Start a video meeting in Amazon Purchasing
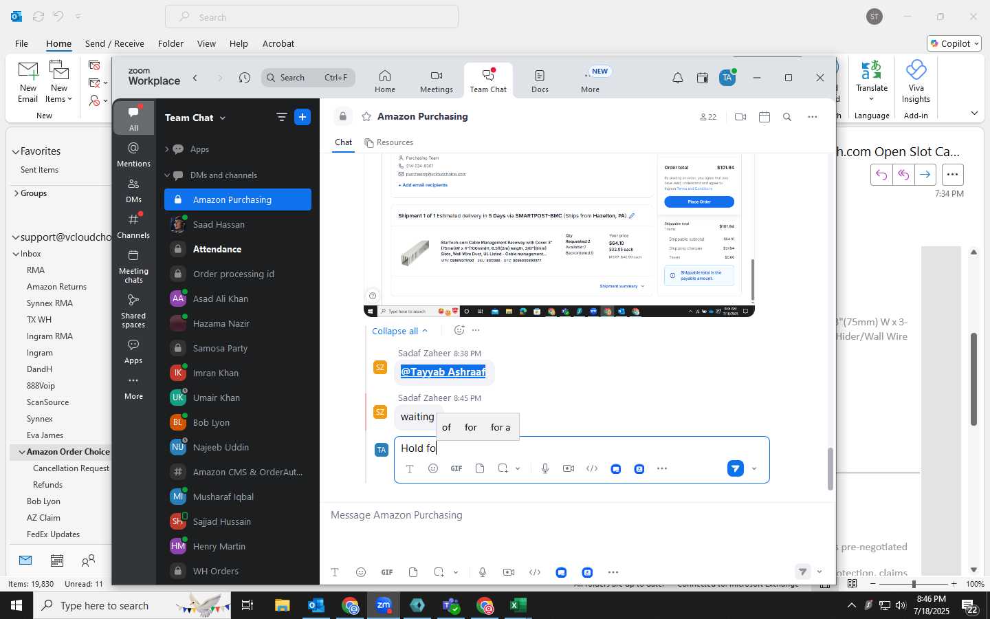 (x=740, y=117)
